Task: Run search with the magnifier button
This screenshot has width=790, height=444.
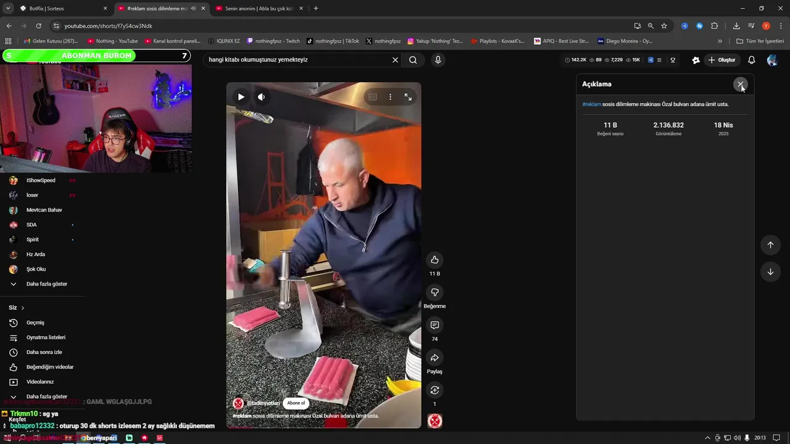Action: 413,60
